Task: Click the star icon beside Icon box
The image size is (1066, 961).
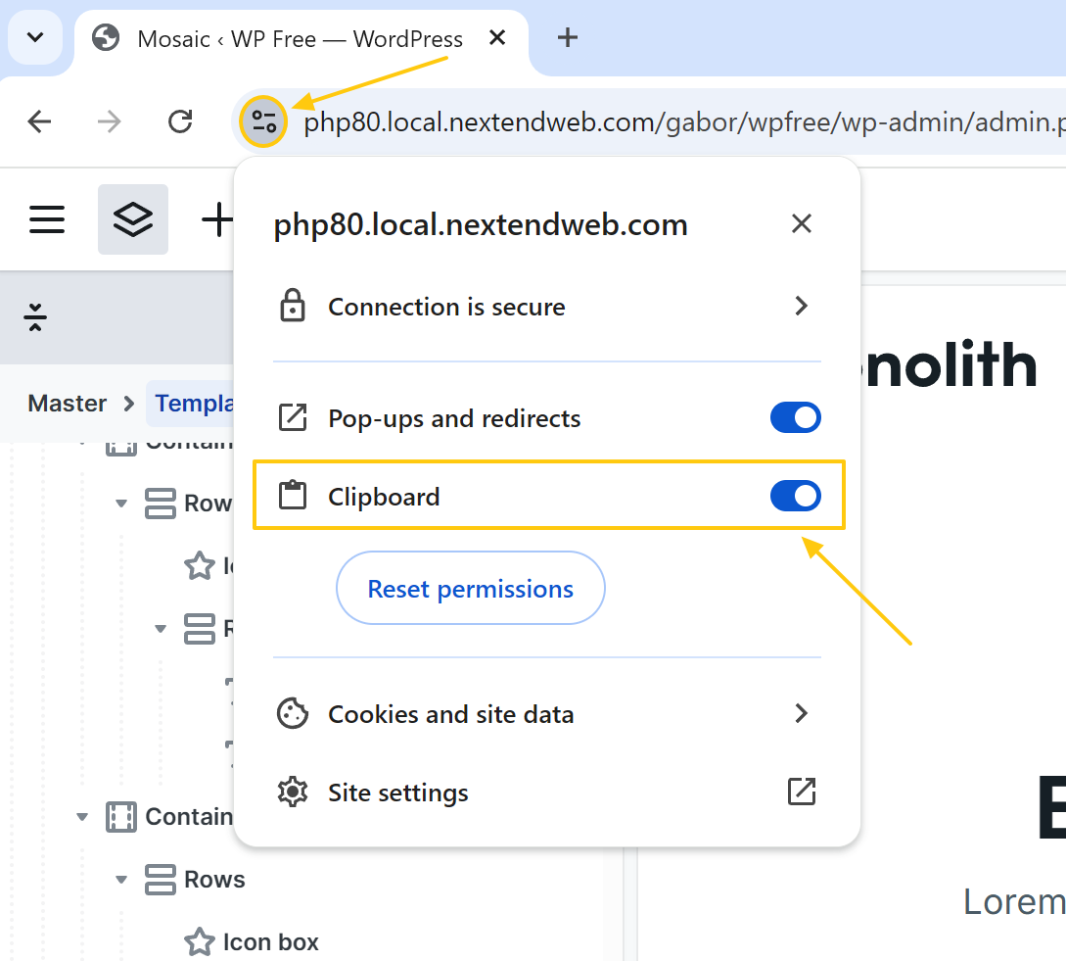Action: (x=200, y=941)
